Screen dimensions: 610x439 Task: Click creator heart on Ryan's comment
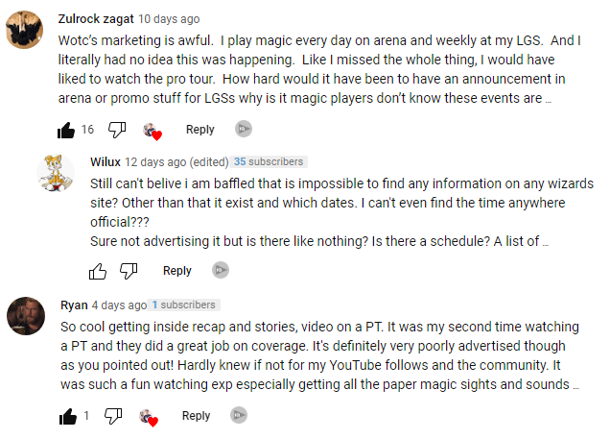pos(148,417)
